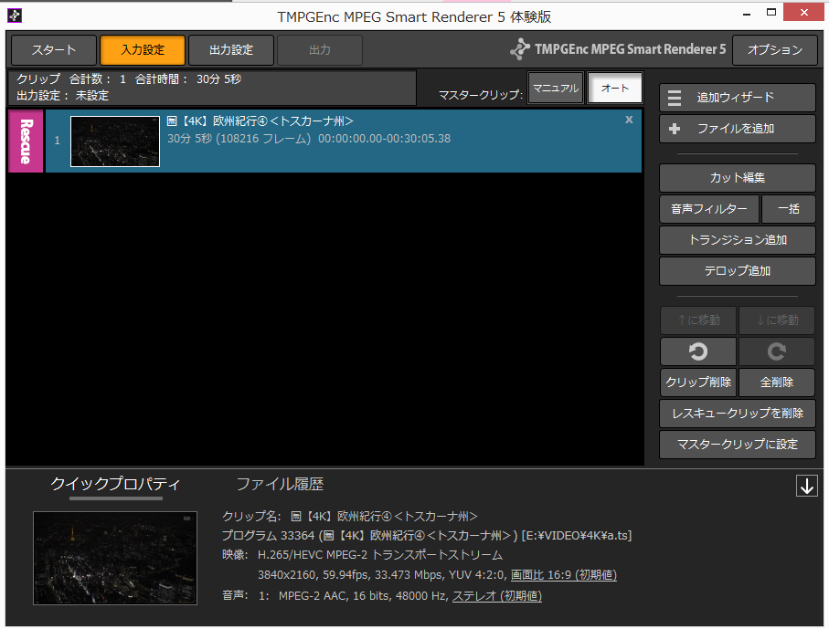Click トランジション追加
Viewport: 829px width, 629px height.
coord(737,240)
